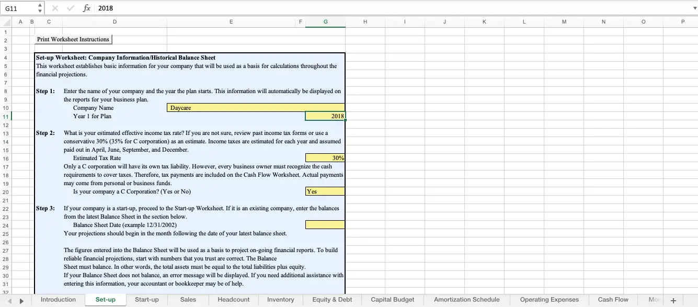Add a new sheet with plus icon
698x307 pixels.
(x=673, y=300)
